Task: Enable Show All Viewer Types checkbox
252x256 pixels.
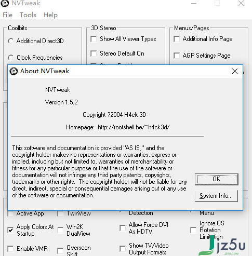Action: pyautogui.click(x=94, y=39)
